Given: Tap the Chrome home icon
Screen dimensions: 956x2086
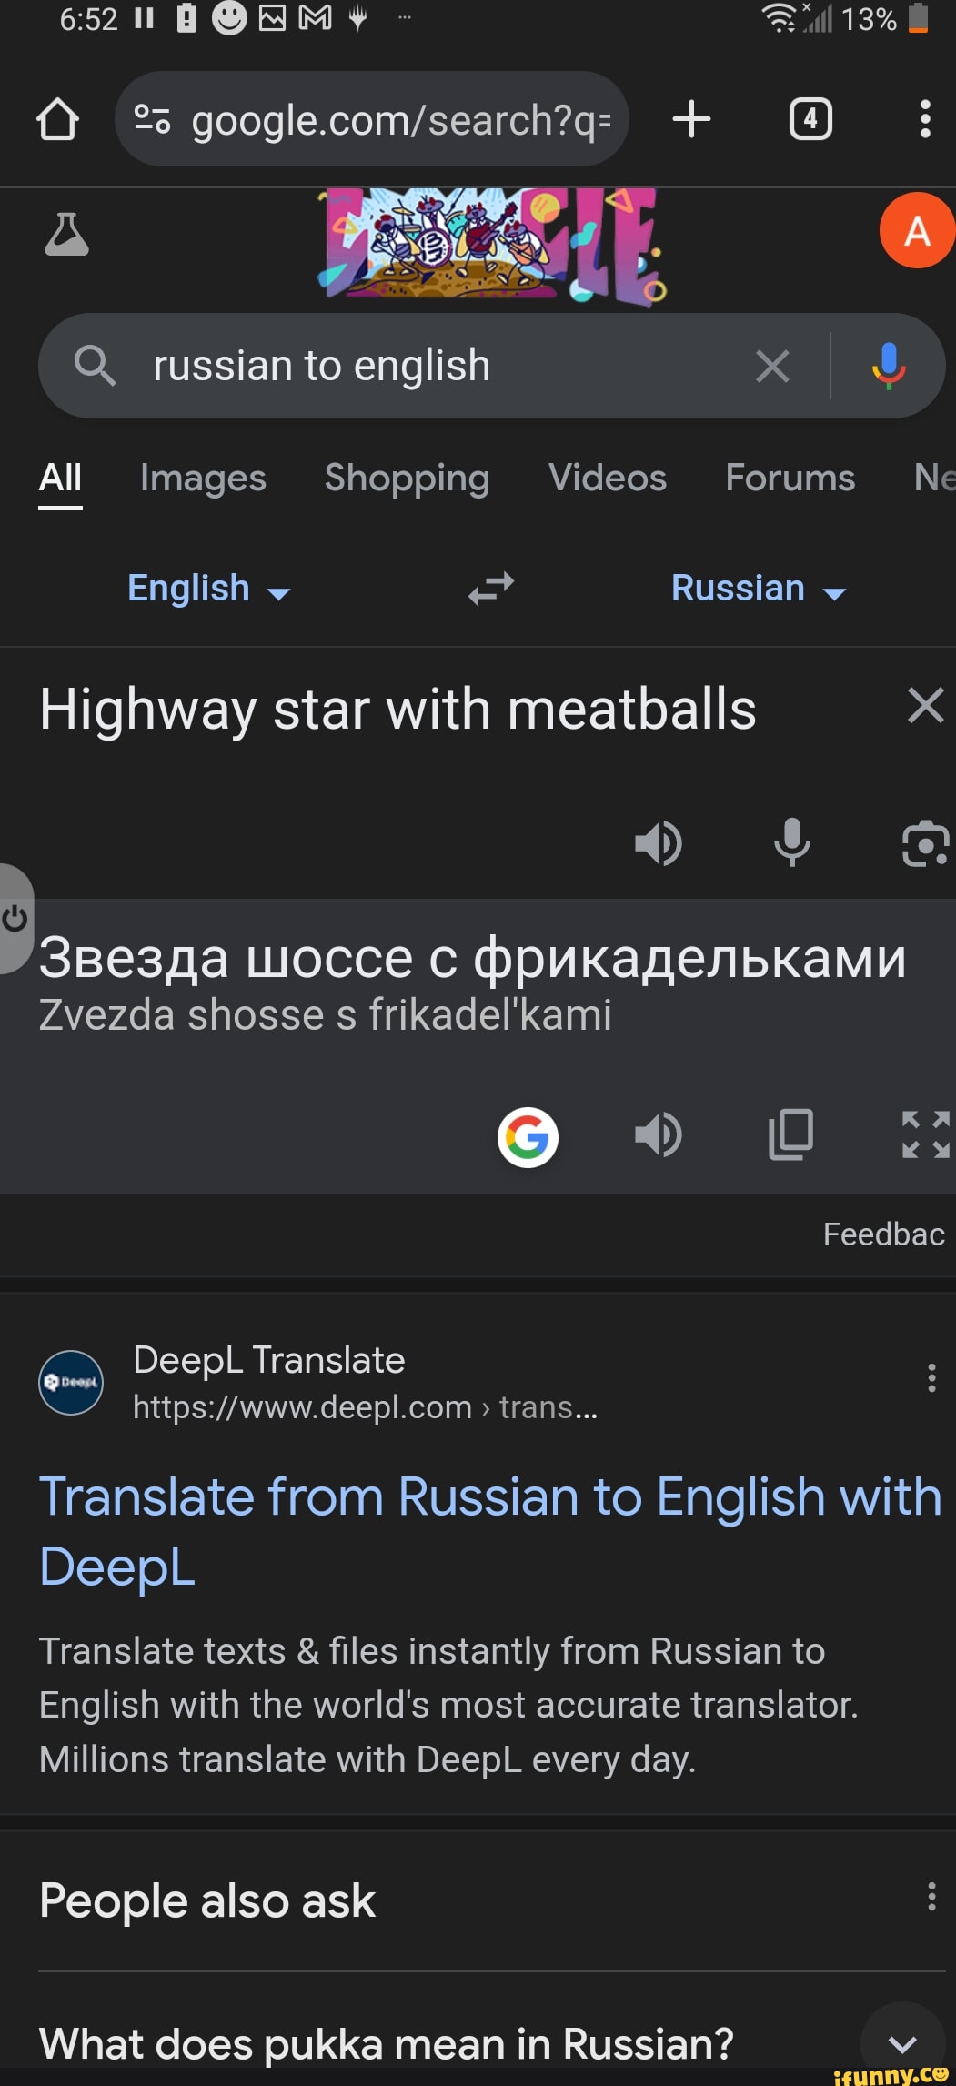Looking at the screenshot, I should click(x=57, y=119).
